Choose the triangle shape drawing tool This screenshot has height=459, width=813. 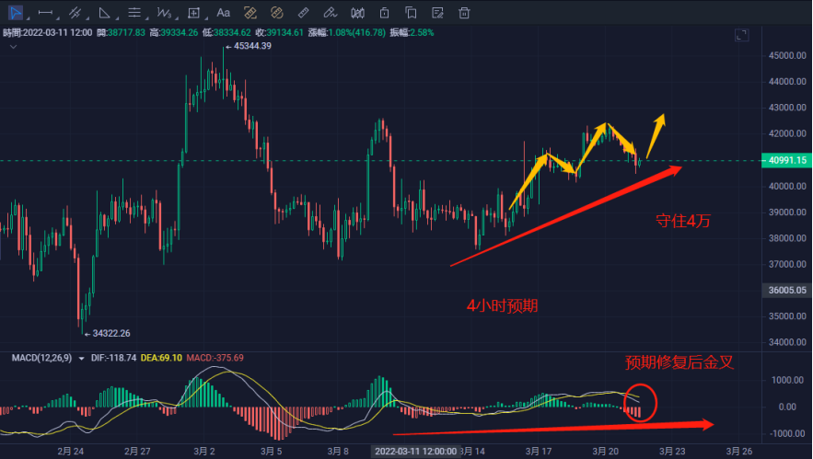[x=105, y=13]
